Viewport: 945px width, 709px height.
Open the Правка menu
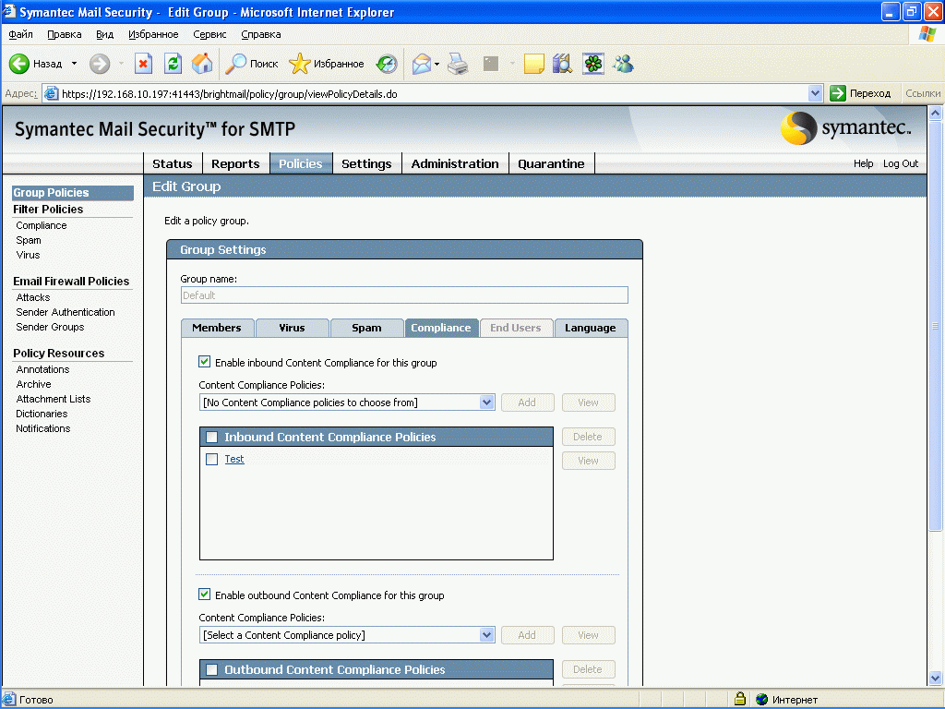64,34
